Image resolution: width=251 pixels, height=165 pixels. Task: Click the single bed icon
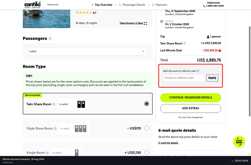click(x=77, y=153)
